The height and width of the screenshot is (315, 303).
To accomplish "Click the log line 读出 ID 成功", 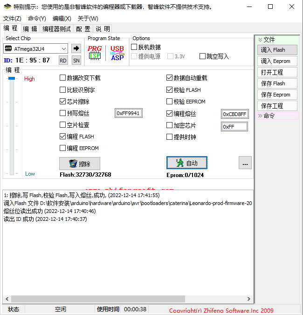I will tap(45, 219).
